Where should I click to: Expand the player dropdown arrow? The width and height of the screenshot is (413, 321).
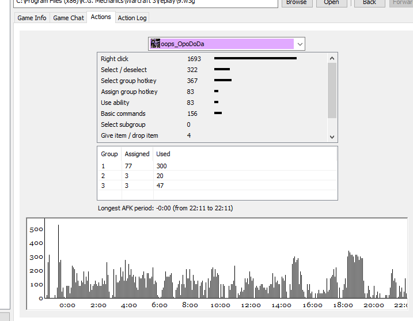pos(300,44)
